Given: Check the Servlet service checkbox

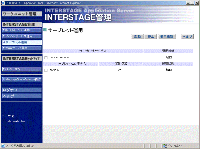Looking at the screenshot, I should click(x=46, y=57).
